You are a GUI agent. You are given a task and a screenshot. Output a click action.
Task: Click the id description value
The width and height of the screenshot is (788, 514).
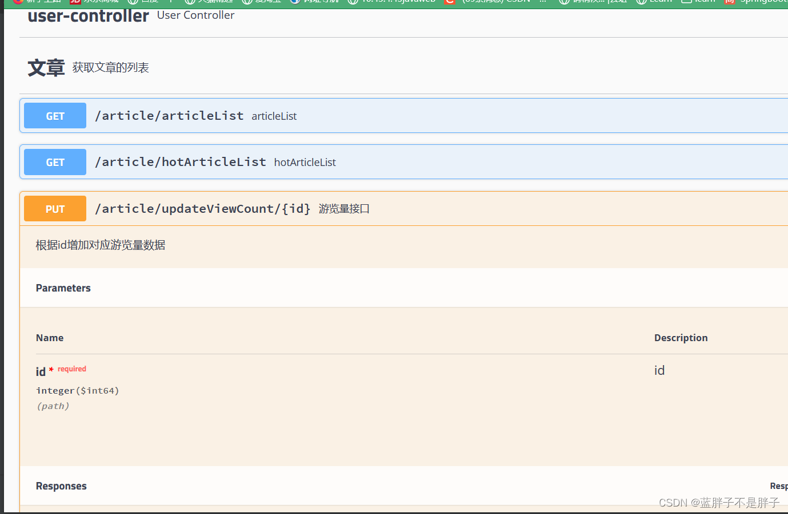[x=659, y=371]
